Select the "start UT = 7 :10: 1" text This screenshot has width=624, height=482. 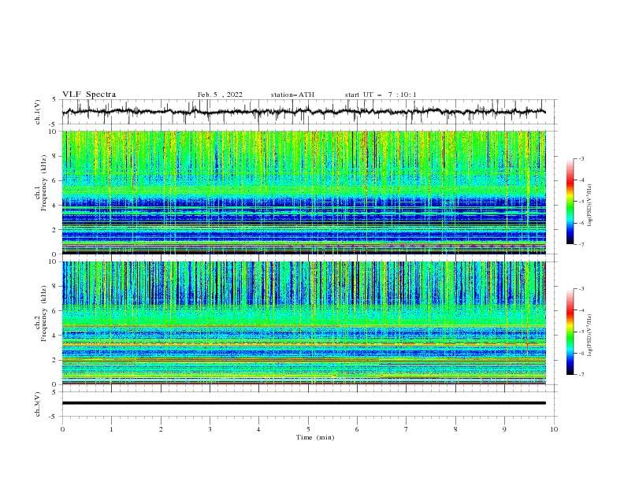[381, 95]
